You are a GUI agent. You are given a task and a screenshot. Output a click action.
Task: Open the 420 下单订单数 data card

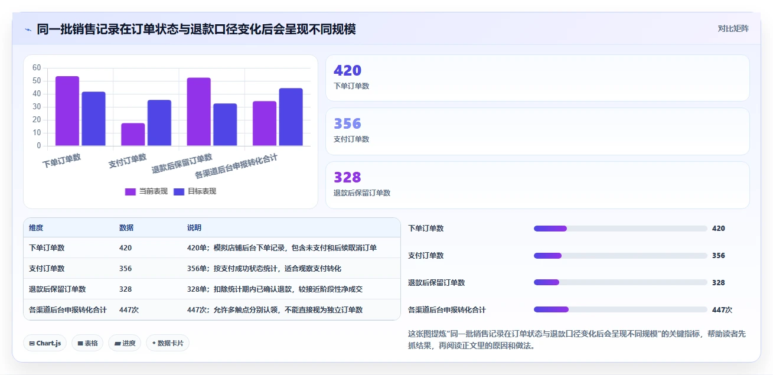537,78
